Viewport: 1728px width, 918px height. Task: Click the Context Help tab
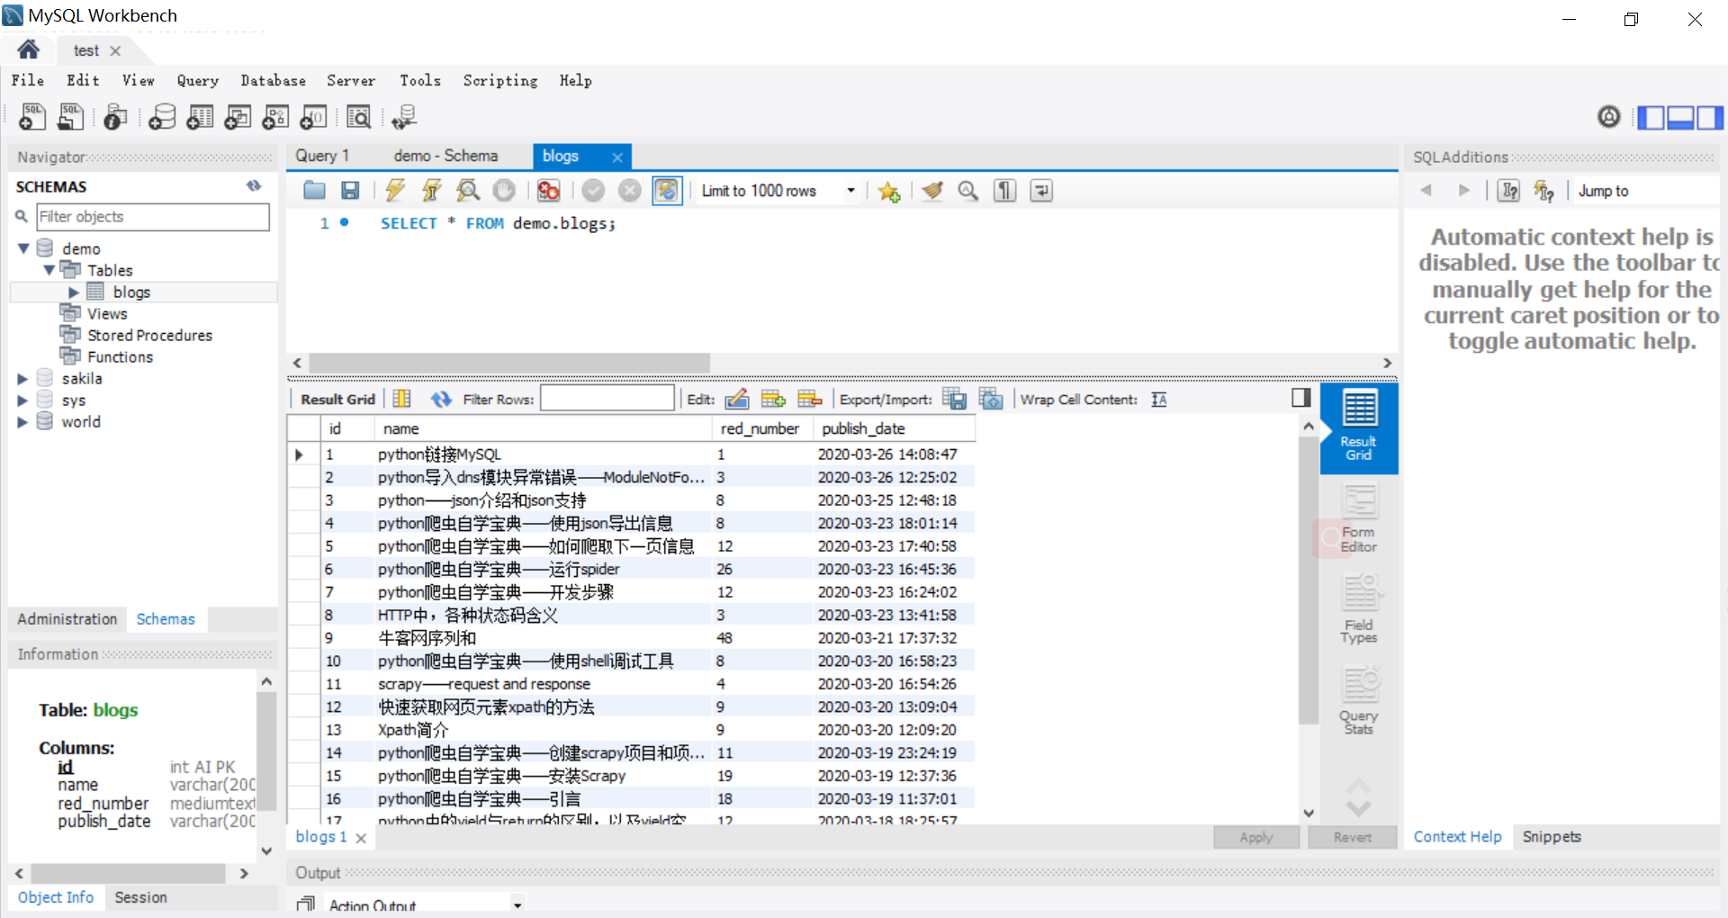[1457, 836]
